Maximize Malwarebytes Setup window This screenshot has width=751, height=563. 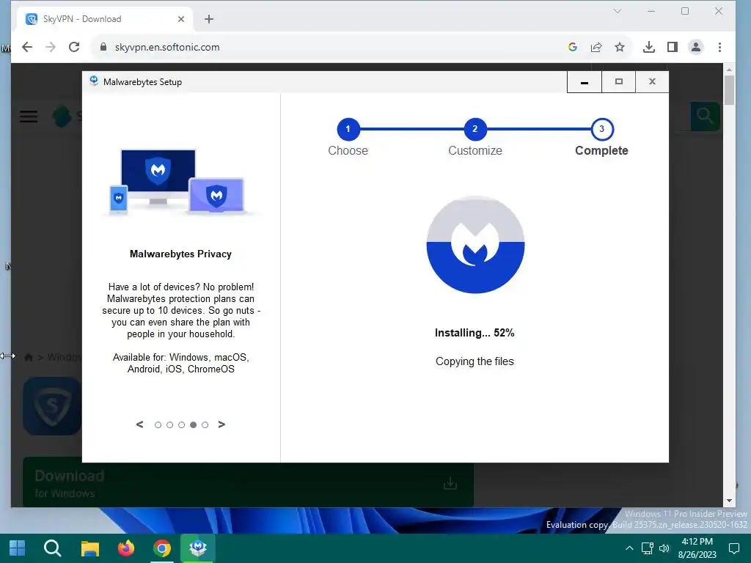click(x=619, y=82)
